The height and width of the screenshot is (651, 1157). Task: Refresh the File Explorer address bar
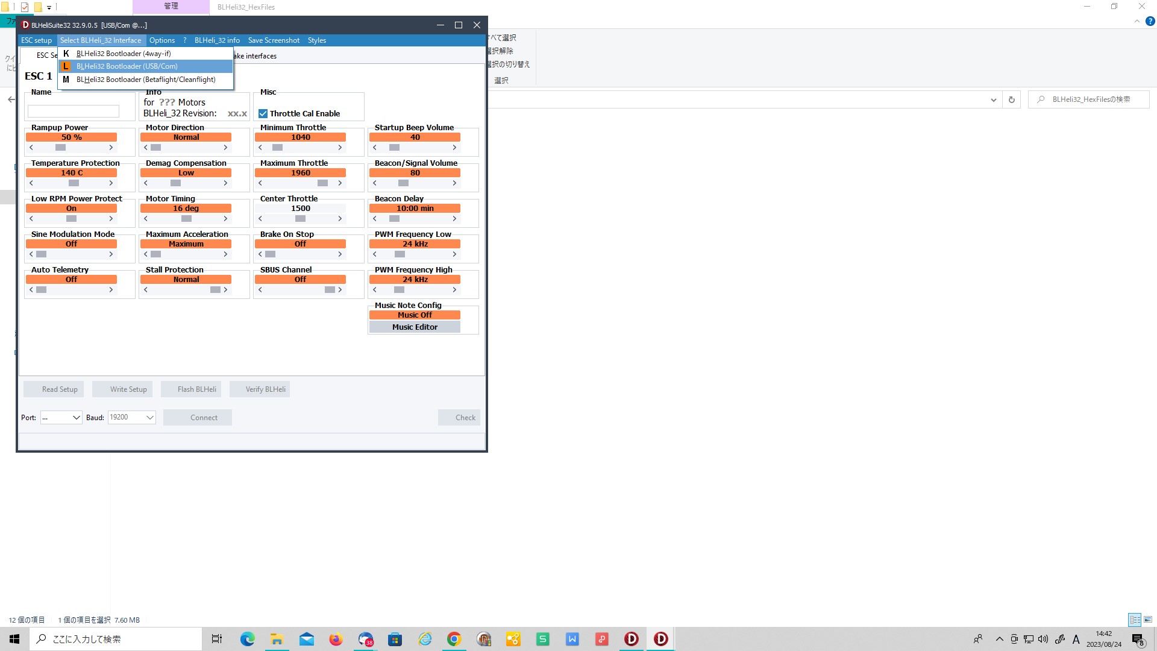point(1012,99)
